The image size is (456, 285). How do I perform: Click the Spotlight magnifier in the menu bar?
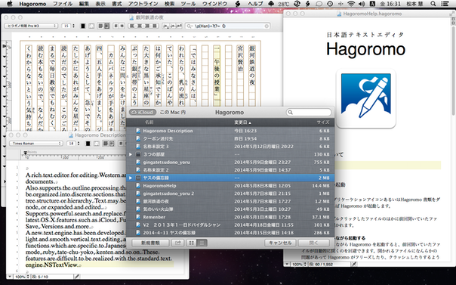[x=433, y=4]
